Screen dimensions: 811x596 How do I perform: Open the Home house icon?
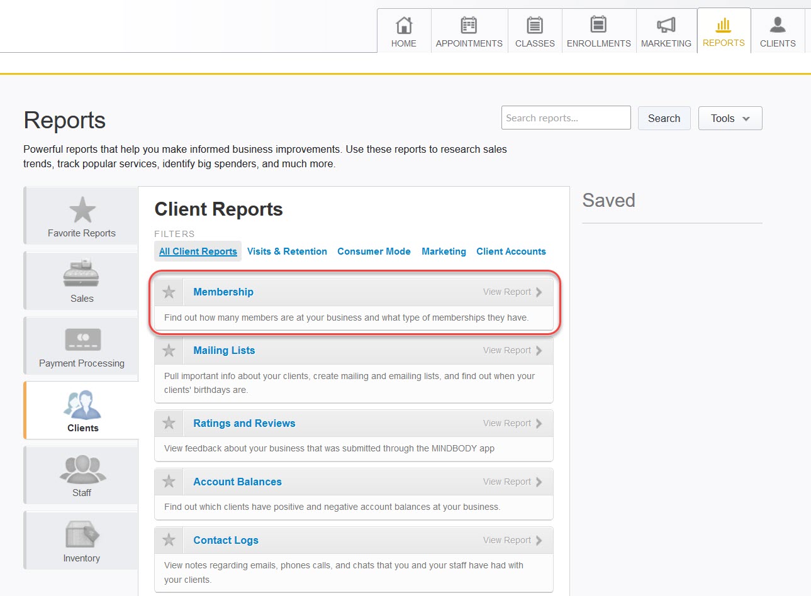(x=404, y=26)
